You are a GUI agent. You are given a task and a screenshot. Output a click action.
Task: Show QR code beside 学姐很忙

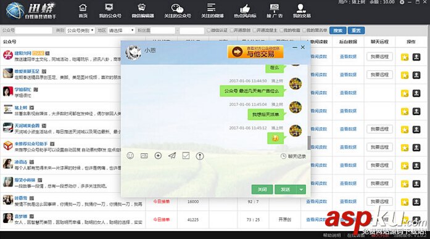click(x=36, y=89)
